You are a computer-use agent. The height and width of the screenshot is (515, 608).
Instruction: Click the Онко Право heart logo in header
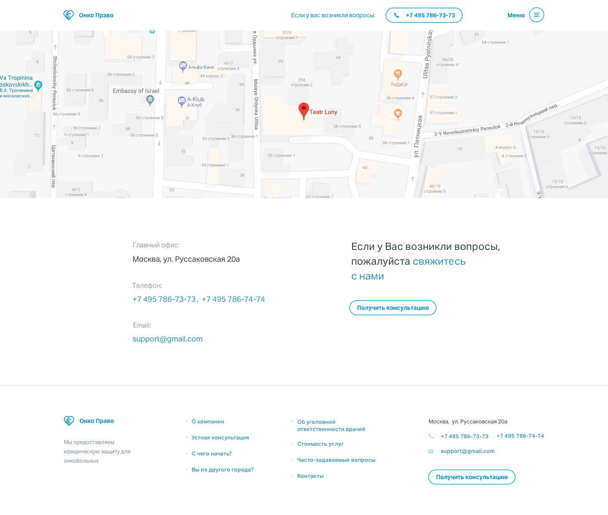point(68,15)
